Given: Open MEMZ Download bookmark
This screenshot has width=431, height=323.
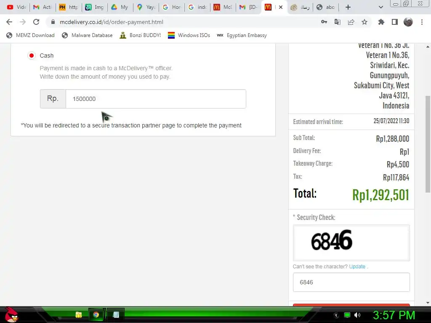Looking at the screenshot, I should (x=30, y=35).
